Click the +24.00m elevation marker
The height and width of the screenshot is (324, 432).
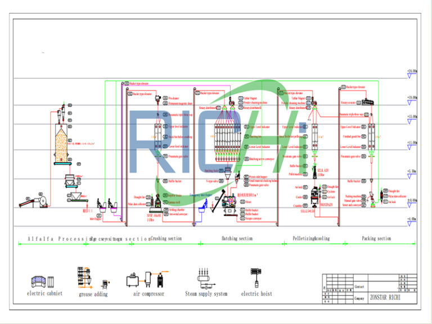click(x=412, y=71)
